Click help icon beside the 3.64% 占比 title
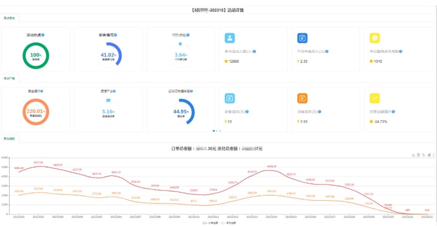This screenshot has width=437, height=226. 188,35
